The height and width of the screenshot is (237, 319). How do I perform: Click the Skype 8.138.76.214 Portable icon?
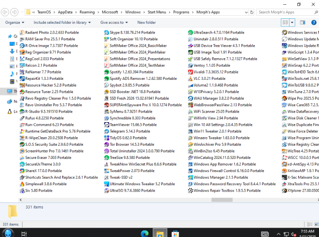click(106, 33)
